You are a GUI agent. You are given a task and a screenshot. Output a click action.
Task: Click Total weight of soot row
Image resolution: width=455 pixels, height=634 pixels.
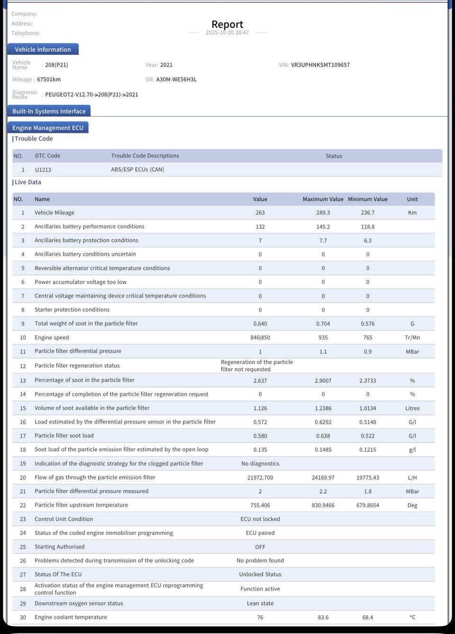tap(223, 324)
